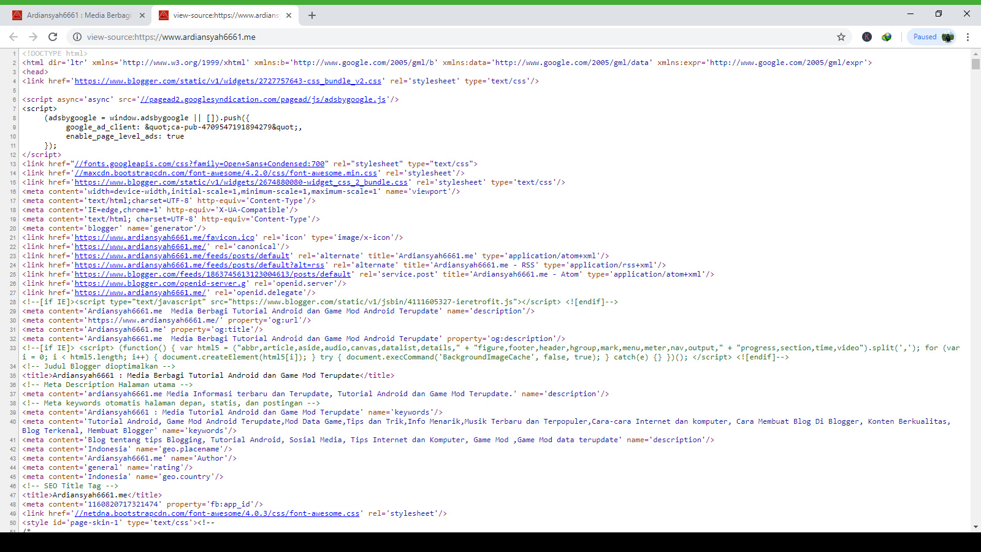This screenshot has width=981, height=552.
Task: Open the red K extension icon
Action: coord(867,37)
